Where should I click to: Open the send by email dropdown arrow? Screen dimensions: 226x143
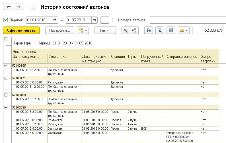[187, 30]
